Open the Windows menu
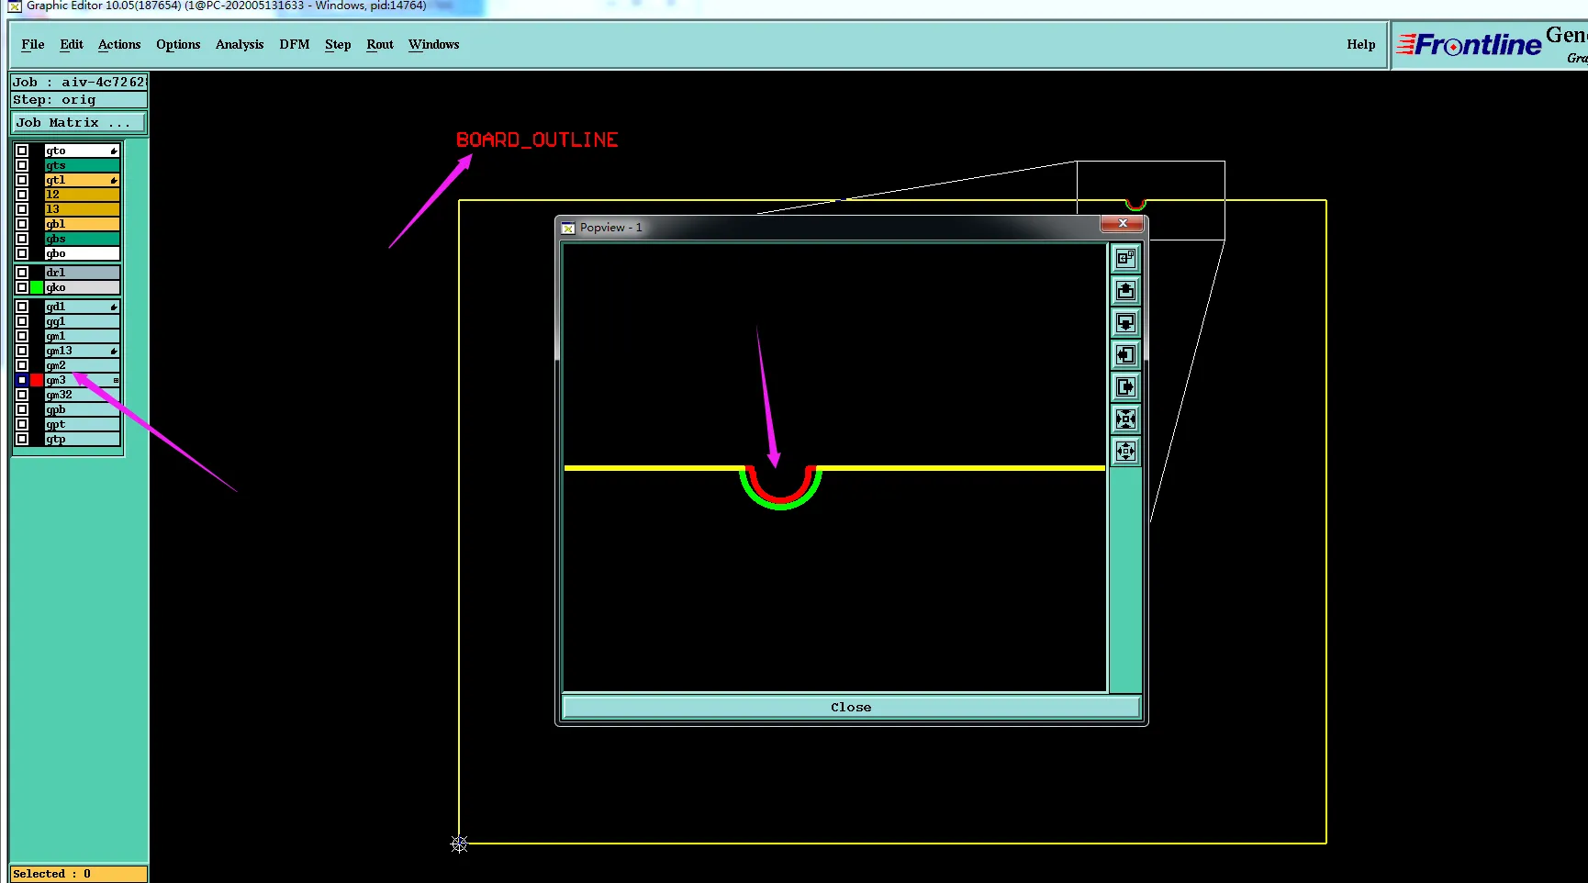Image resolution: width=1588 pixels, height=883 pixels. point(433,44)
